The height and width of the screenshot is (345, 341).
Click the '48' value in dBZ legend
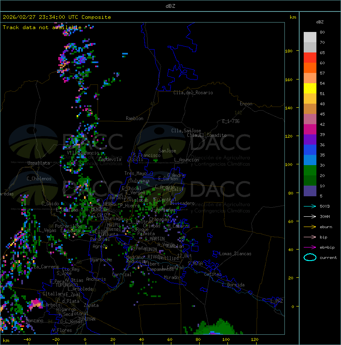click(x=322, y=104)
